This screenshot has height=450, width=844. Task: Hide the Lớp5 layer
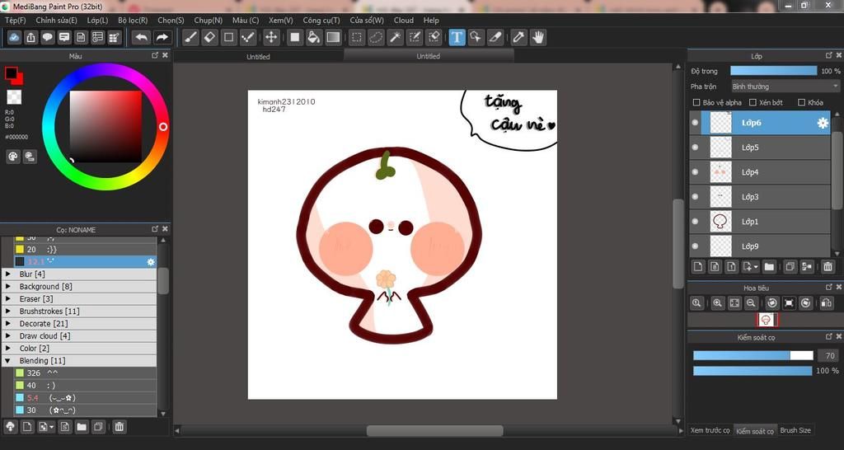pos(695,148)
